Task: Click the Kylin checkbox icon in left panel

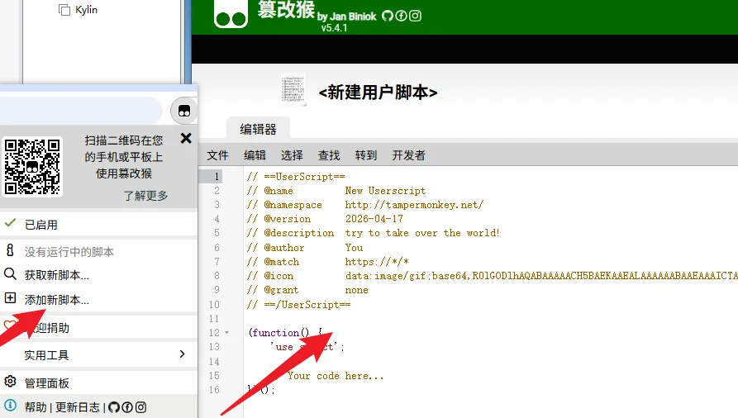Action: (x=64, y=10)
